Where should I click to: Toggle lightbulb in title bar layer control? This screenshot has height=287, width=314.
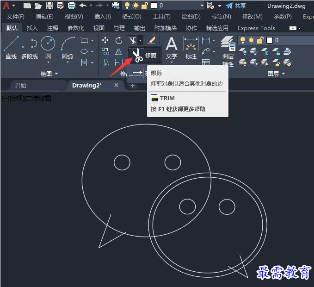click(x=127, y=6)
